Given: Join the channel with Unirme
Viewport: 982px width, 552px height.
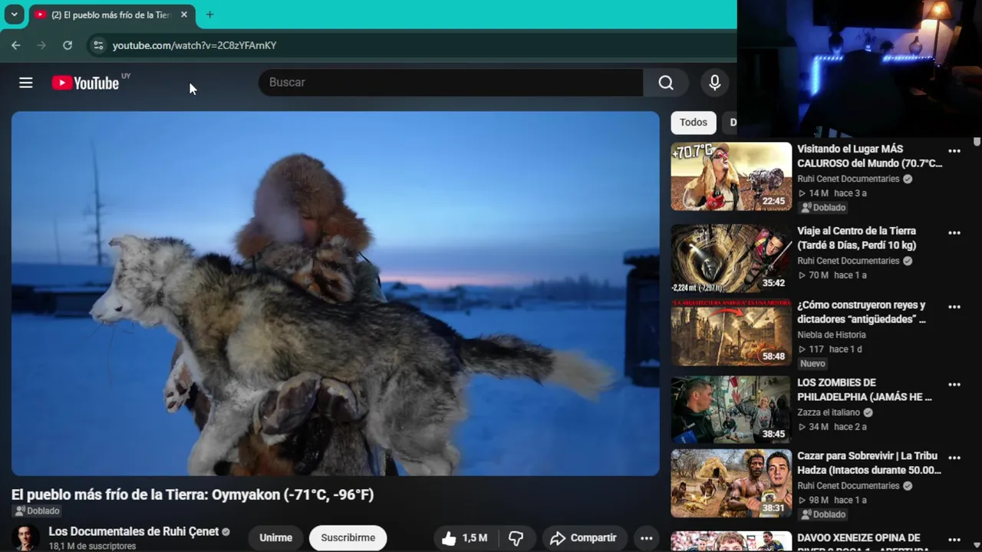Looking at the screenshot, I should (275, 538).
